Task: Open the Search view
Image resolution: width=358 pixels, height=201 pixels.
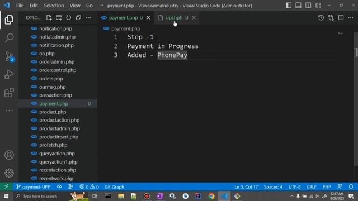Action: (9, 38)
